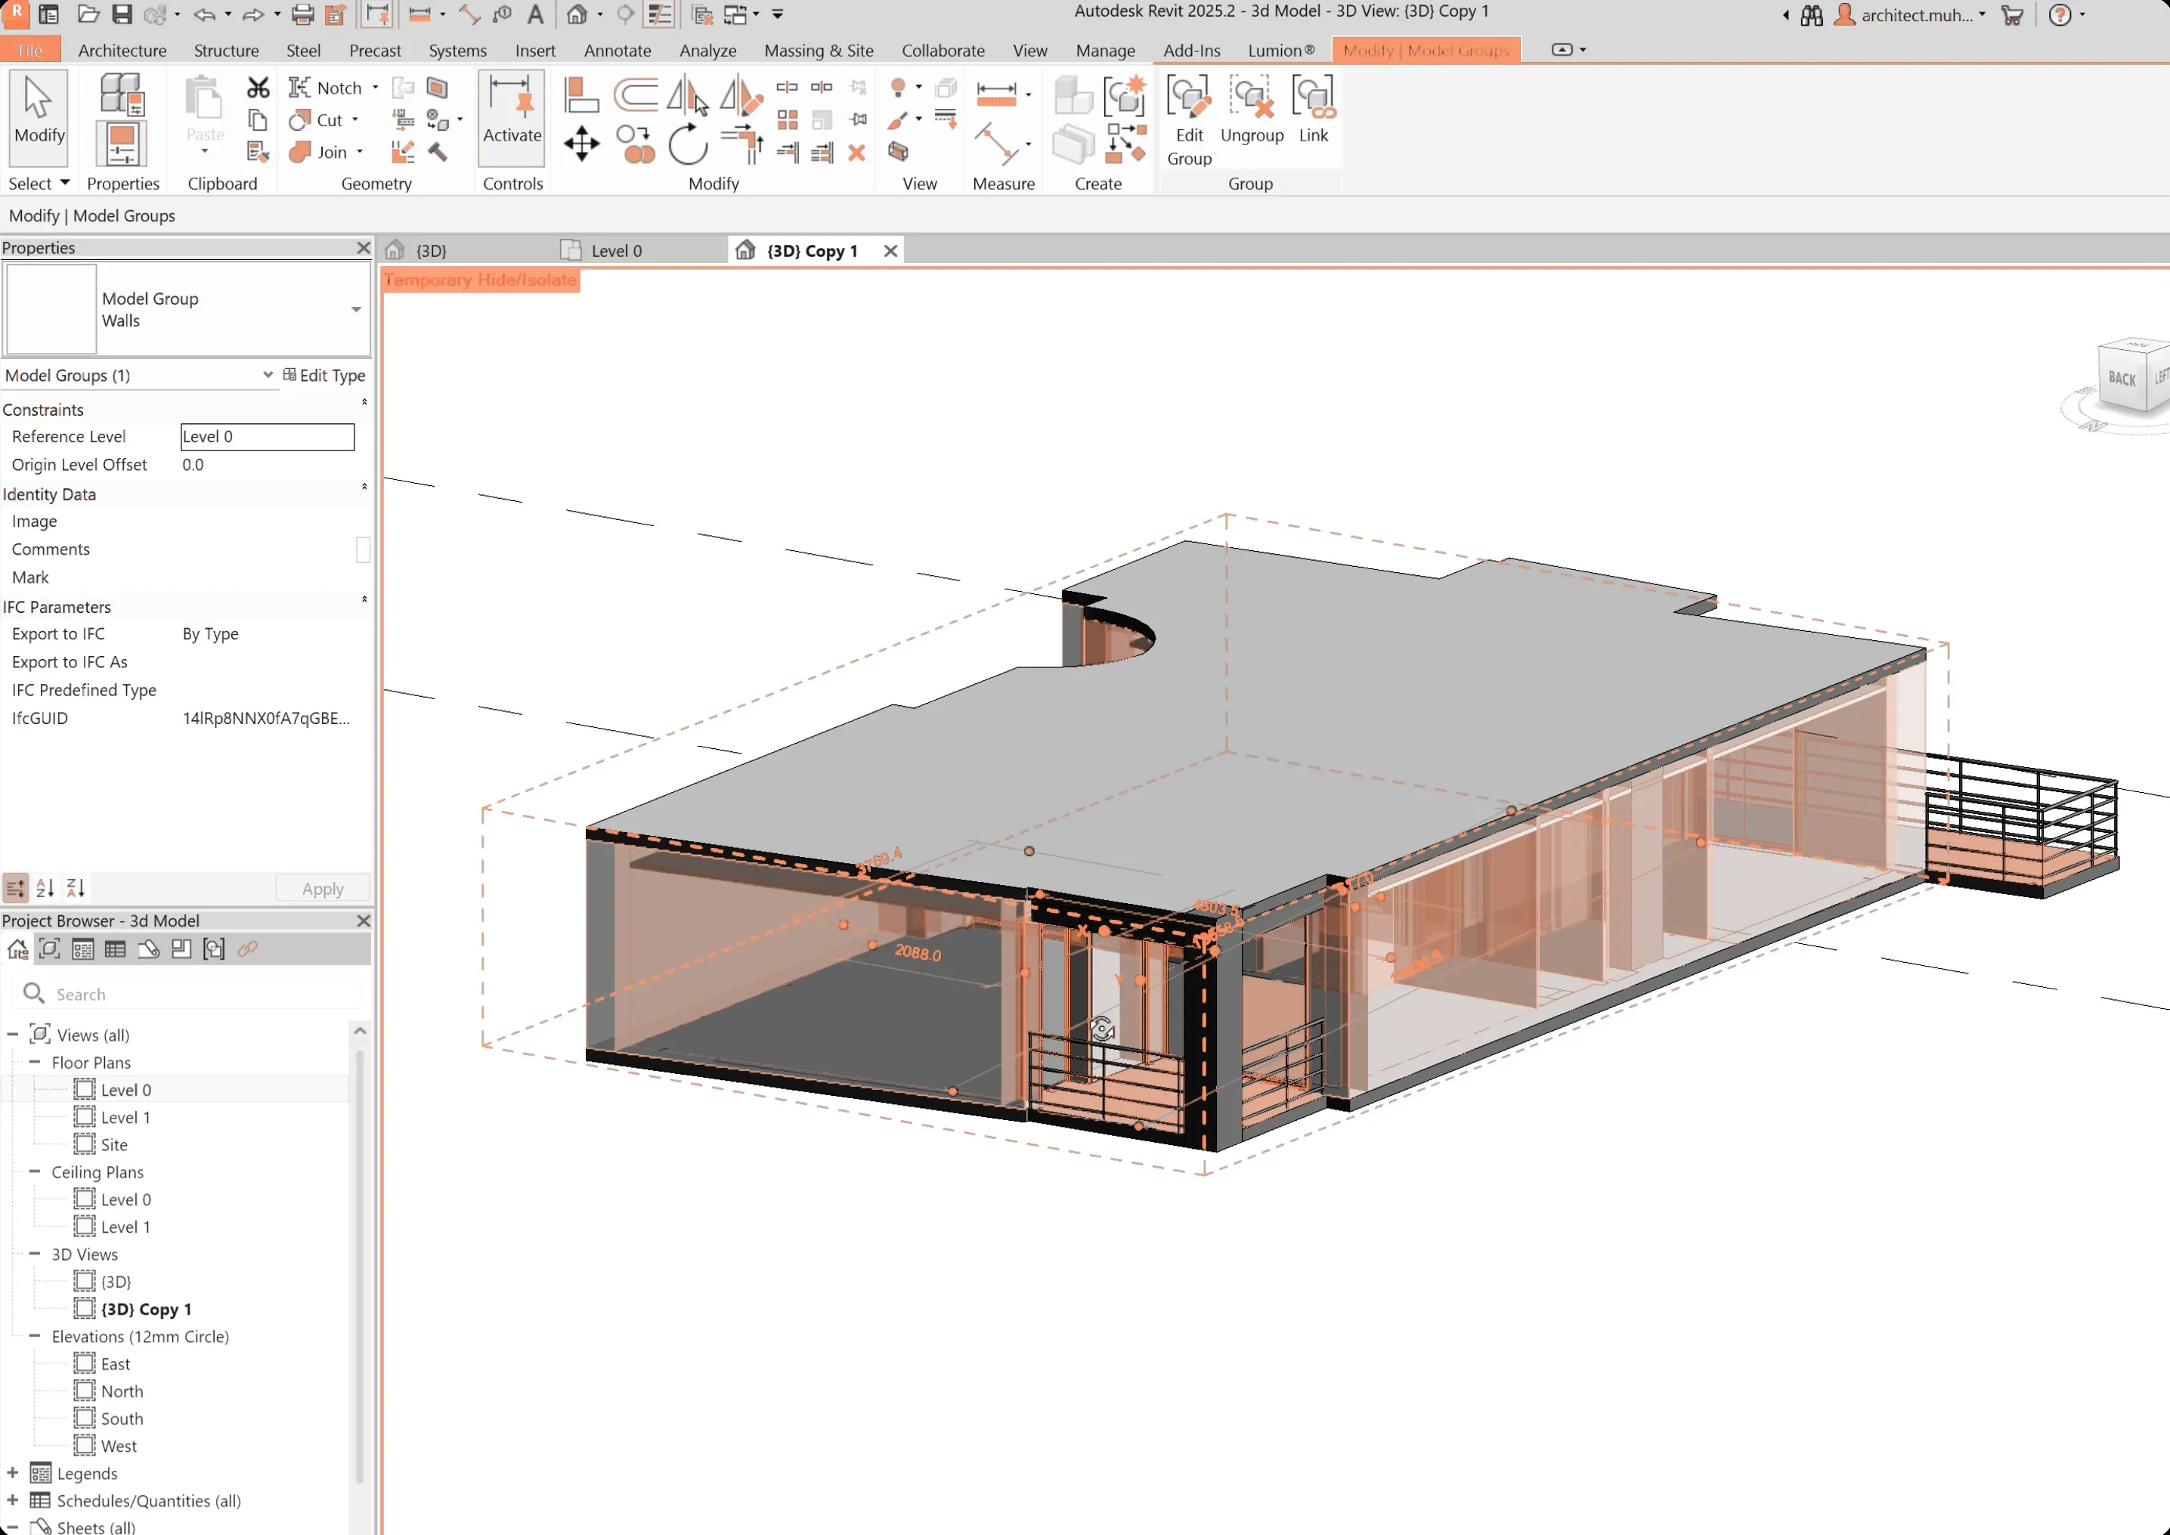
Task: Click the Edit Group icon
Action: click(1189, 120)
